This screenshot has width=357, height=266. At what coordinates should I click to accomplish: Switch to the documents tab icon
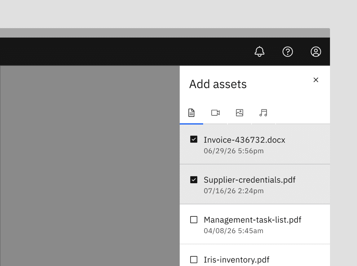click(x=192, y=113)
